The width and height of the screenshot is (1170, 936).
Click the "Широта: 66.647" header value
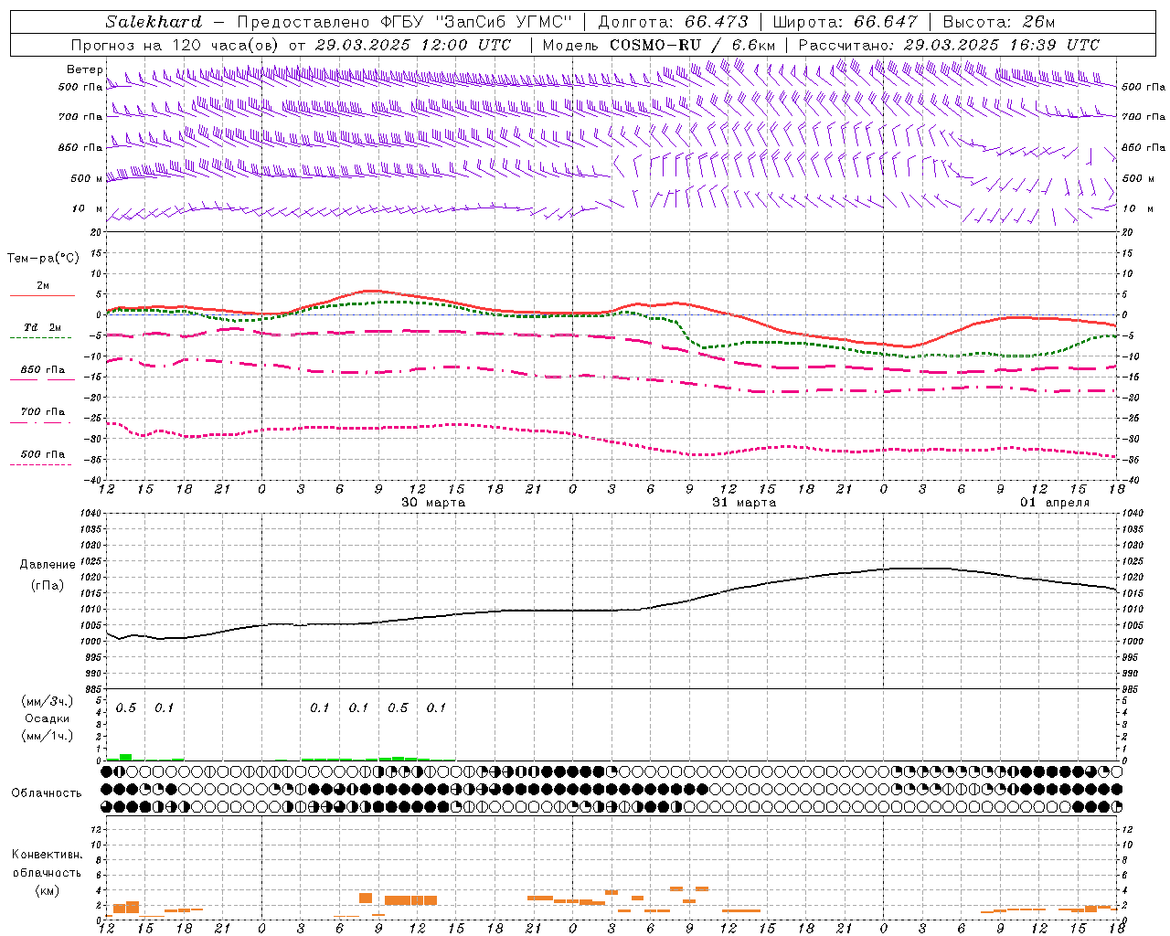click(845, 22)
